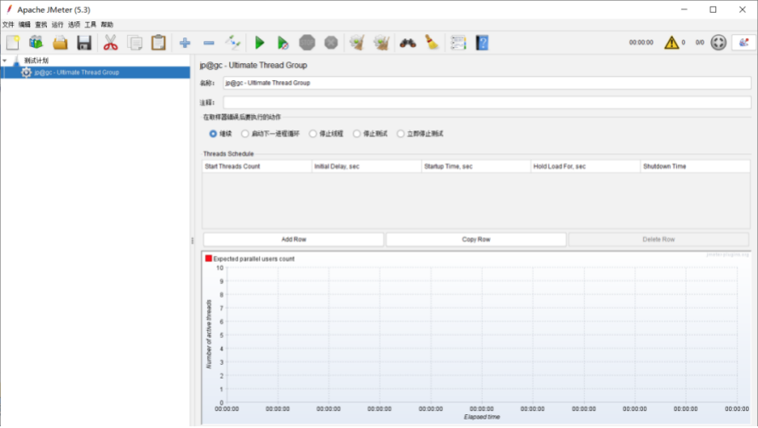The image size is (758, 428).
Task: Open the 编辑 menu
Action: point(25,25)
